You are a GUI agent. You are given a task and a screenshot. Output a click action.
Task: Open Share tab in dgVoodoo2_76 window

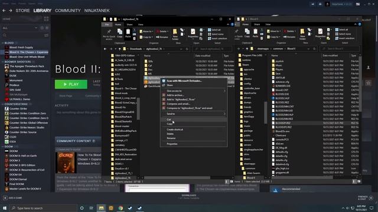pyautogui.click(x=129, y=25)
